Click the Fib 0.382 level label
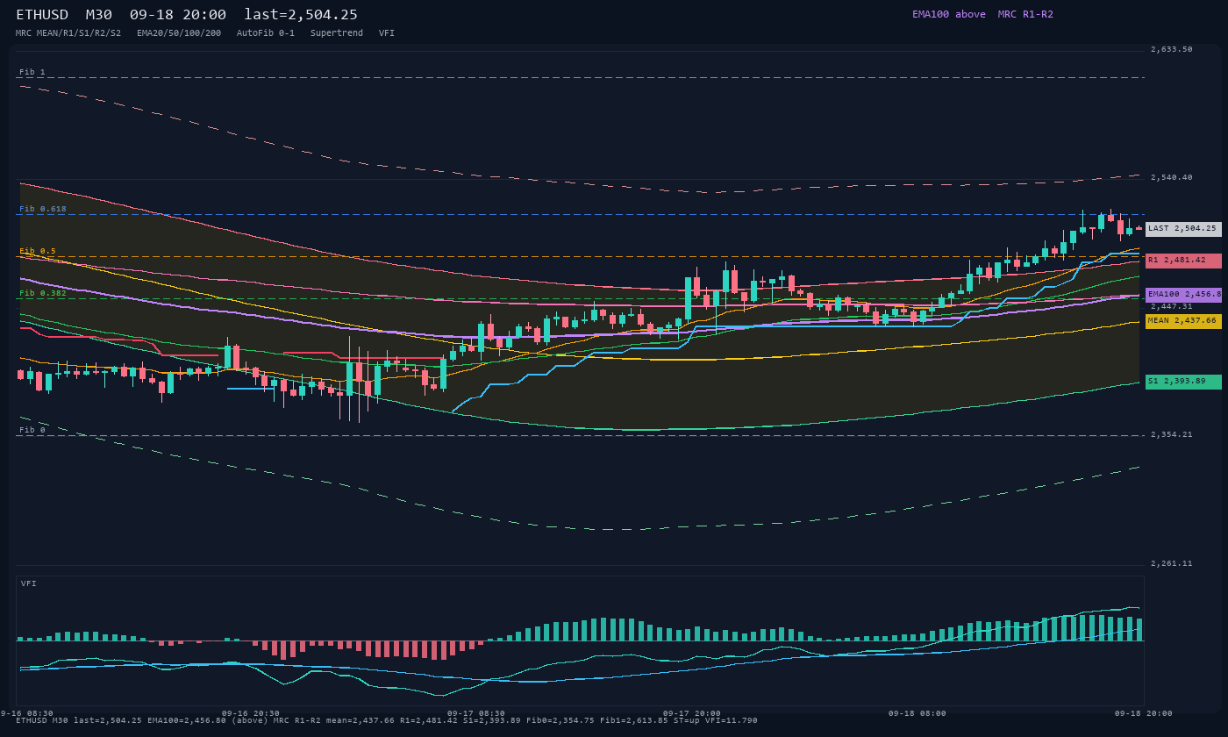 point(43,293)
